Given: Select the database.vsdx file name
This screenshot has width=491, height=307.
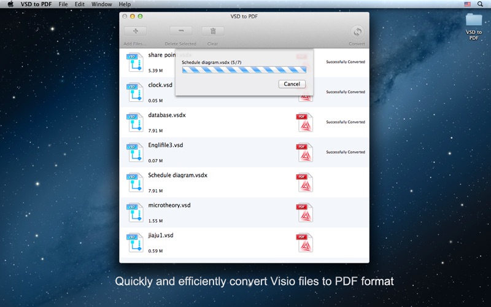Looking at the screenshot, I should [167, 115].
